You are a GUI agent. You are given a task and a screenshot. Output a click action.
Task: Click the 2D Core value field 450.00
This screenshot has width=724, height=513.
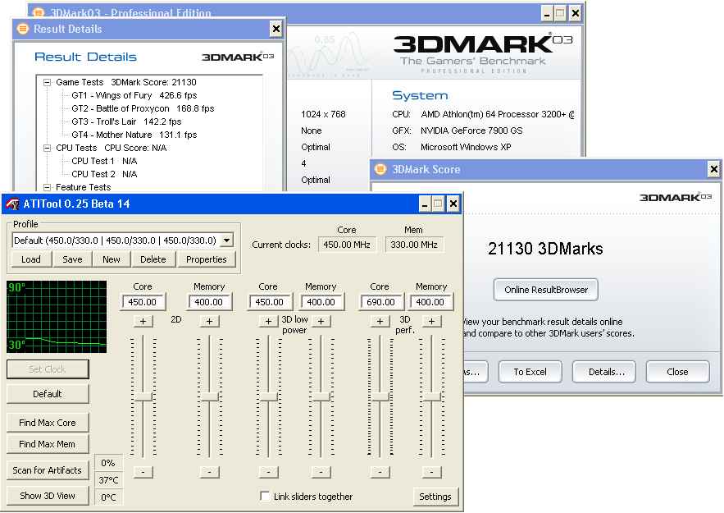[143, 302]
